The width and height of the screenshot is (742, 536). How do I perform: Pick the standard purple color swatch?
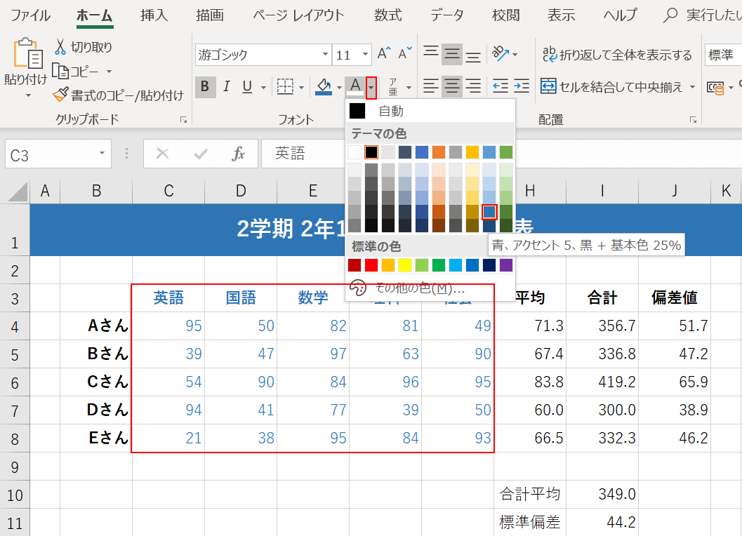click(506, 265)
